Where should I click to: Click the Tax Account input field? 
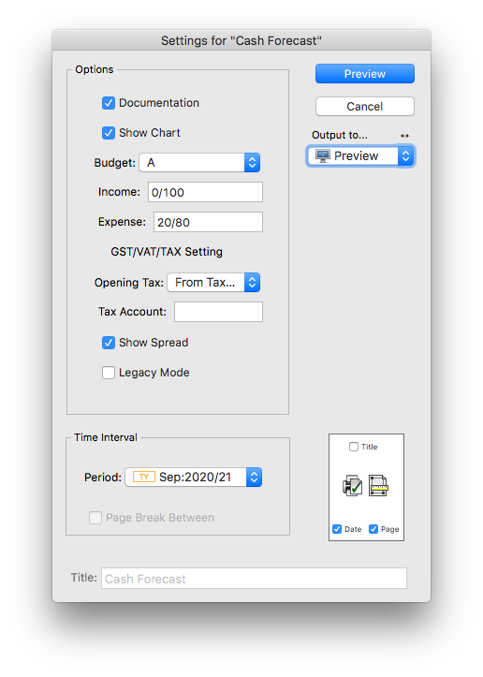(x=218, y=312)
